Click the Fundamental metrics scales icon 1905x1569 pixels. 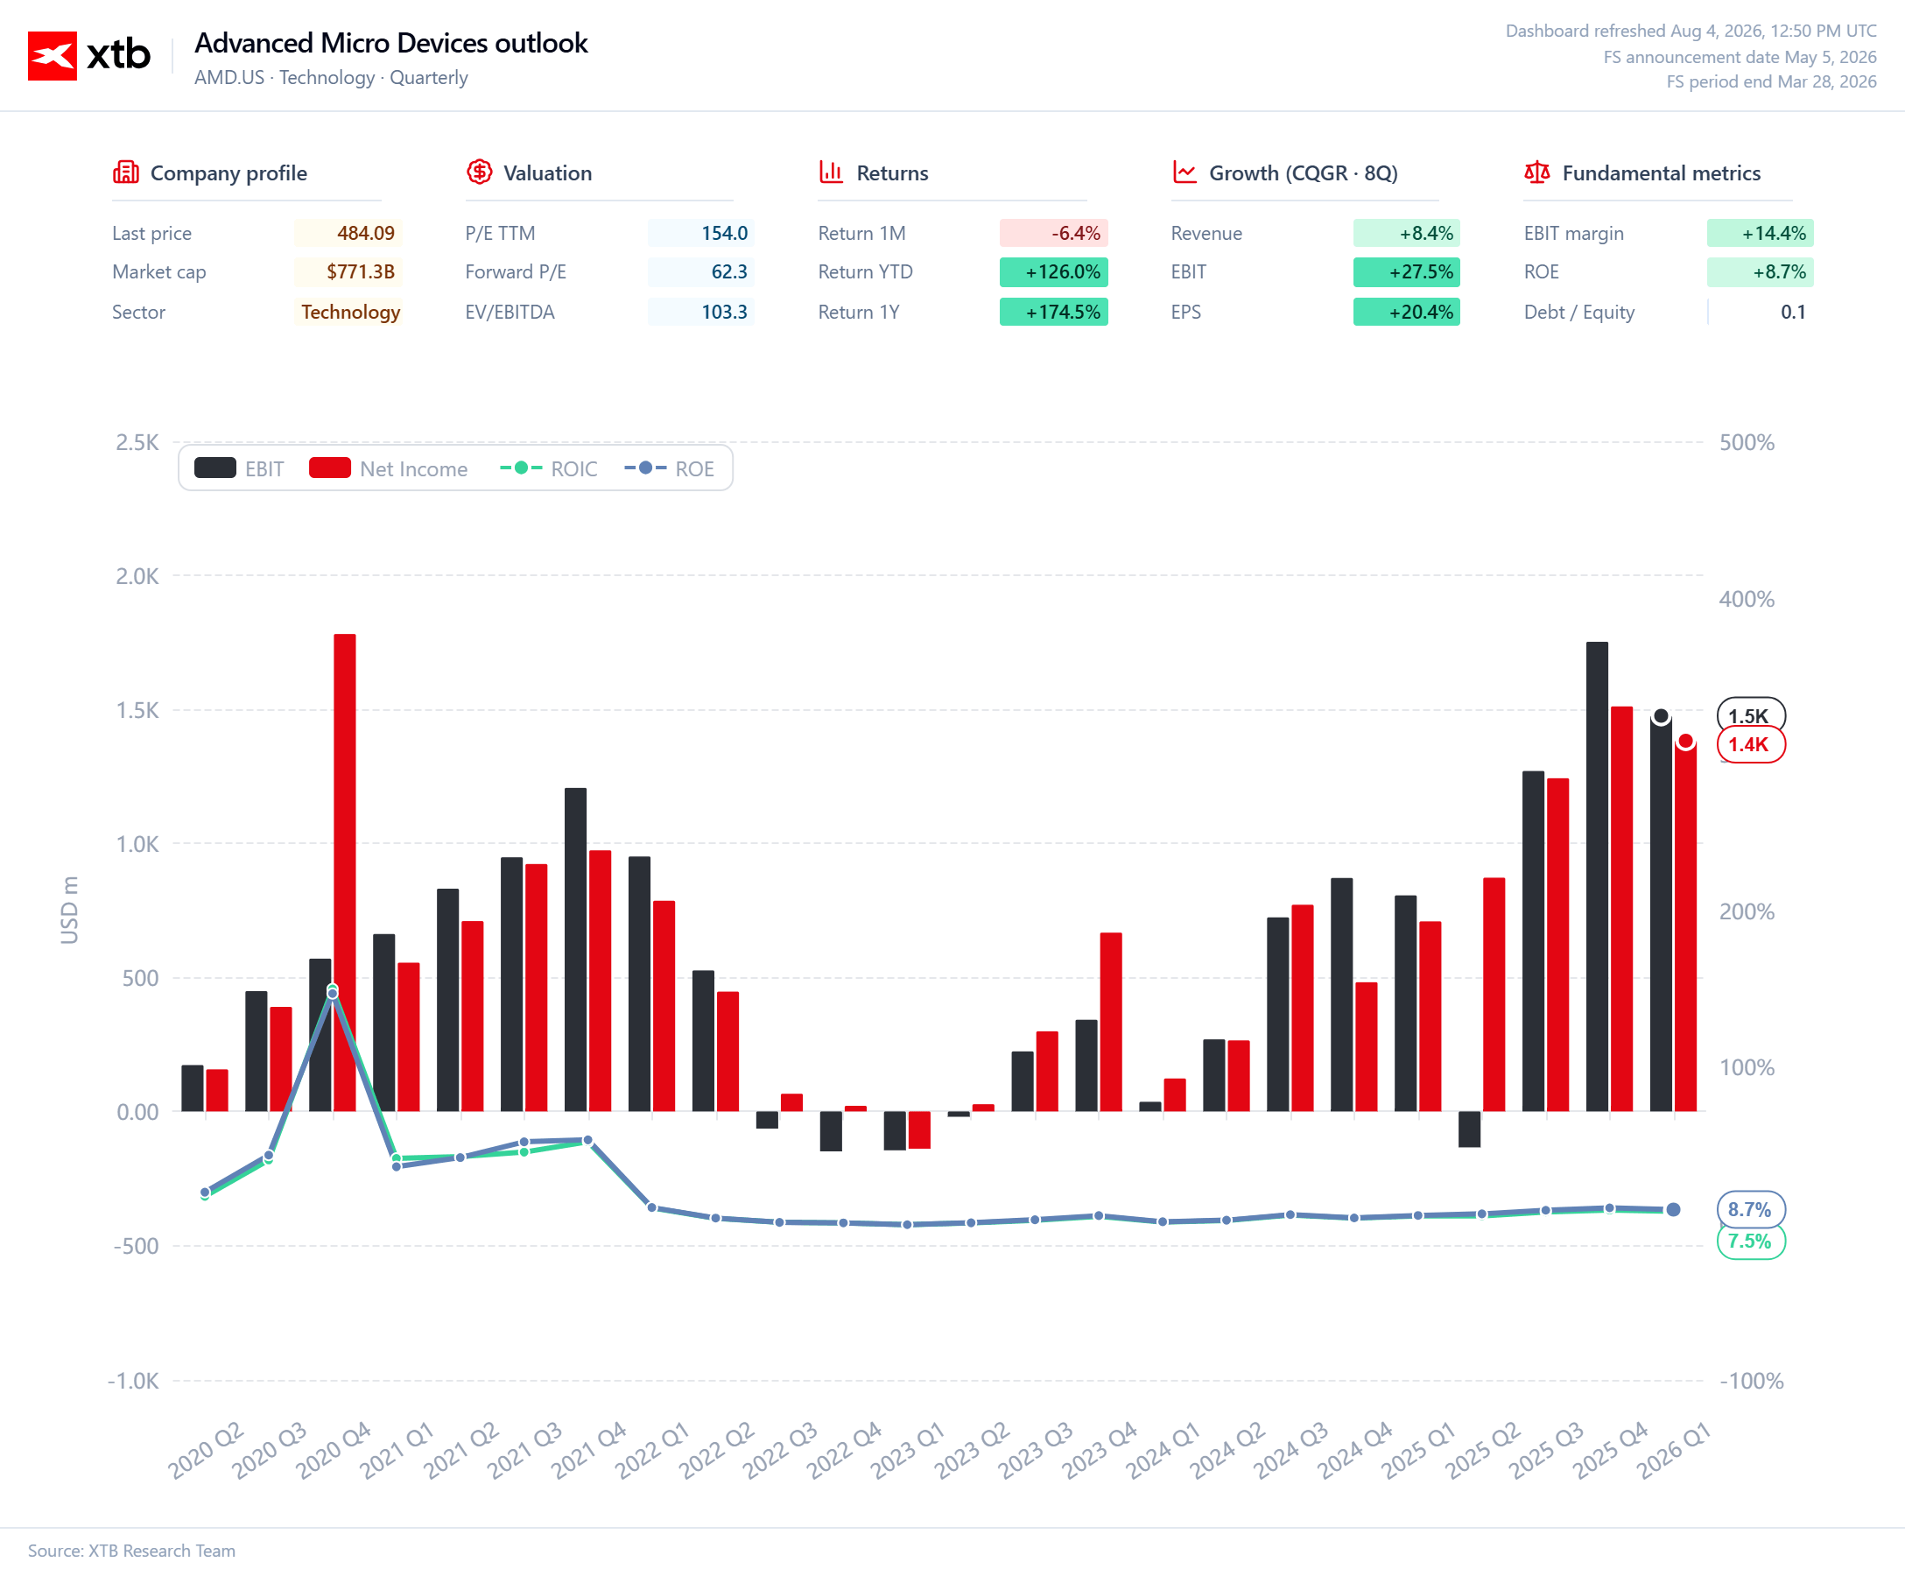coord(1536,172)
